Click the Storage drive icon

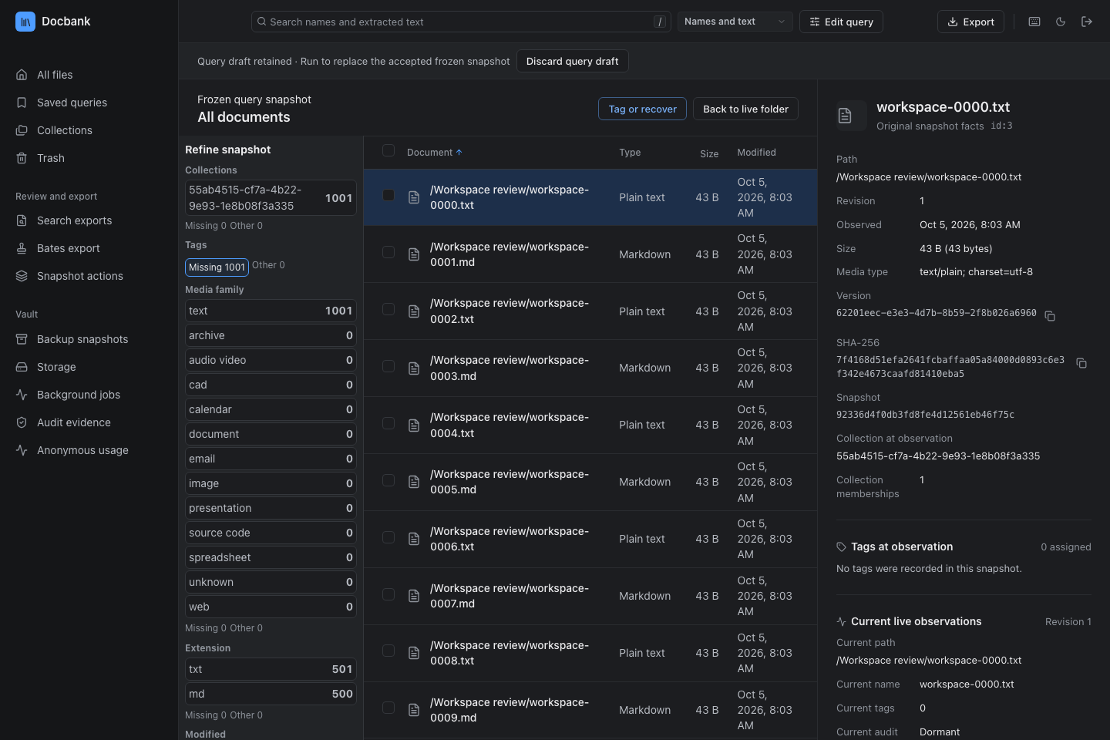point(22,367)
